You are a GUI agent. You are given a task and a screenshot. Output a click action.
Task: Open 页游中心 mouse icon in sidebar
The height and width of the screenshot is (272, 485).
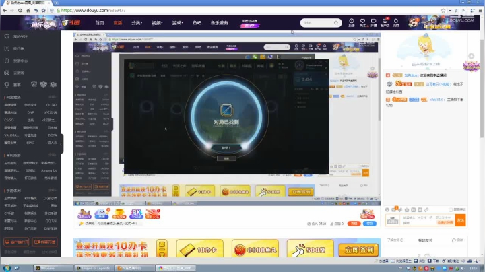click(x=7, y=61)
